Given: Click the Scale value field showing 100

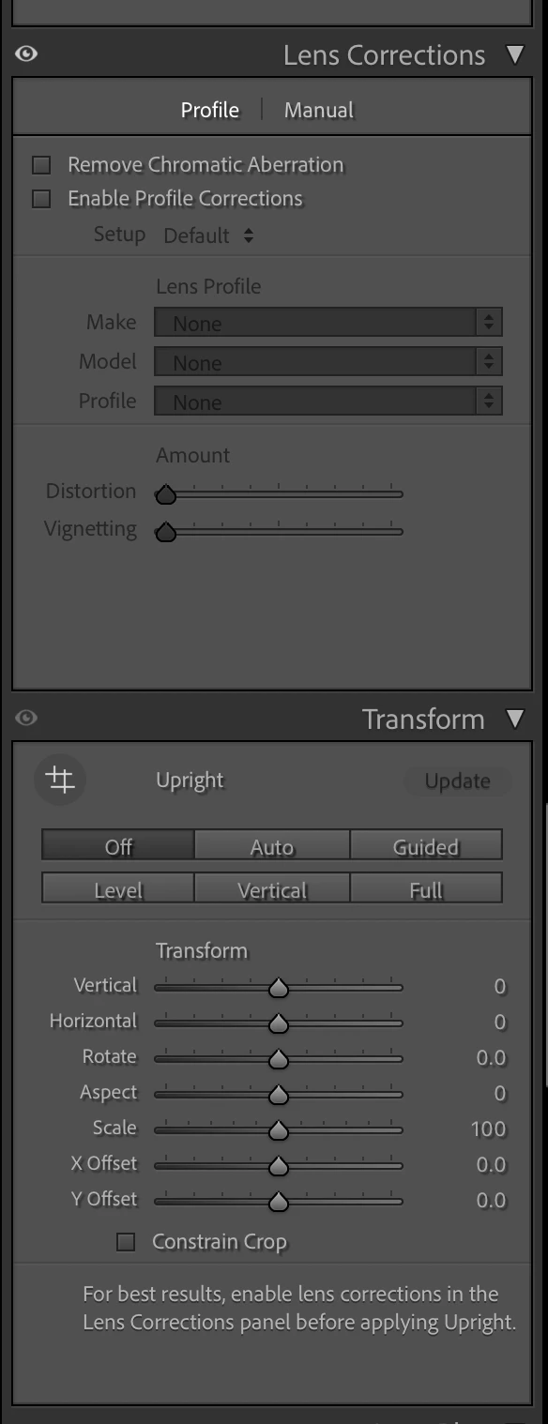Looking at the screenshot, I should [x=488, y=1129].
